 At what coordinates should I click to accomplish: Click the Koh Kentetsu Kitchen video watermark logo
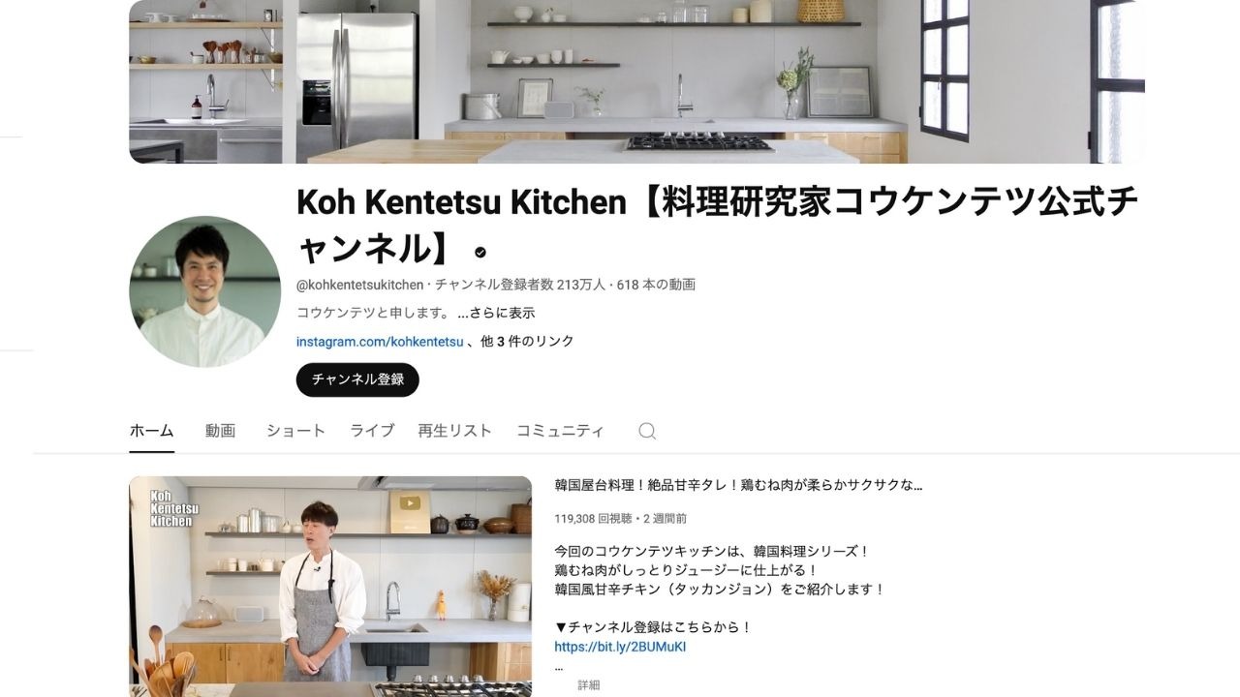173,508
